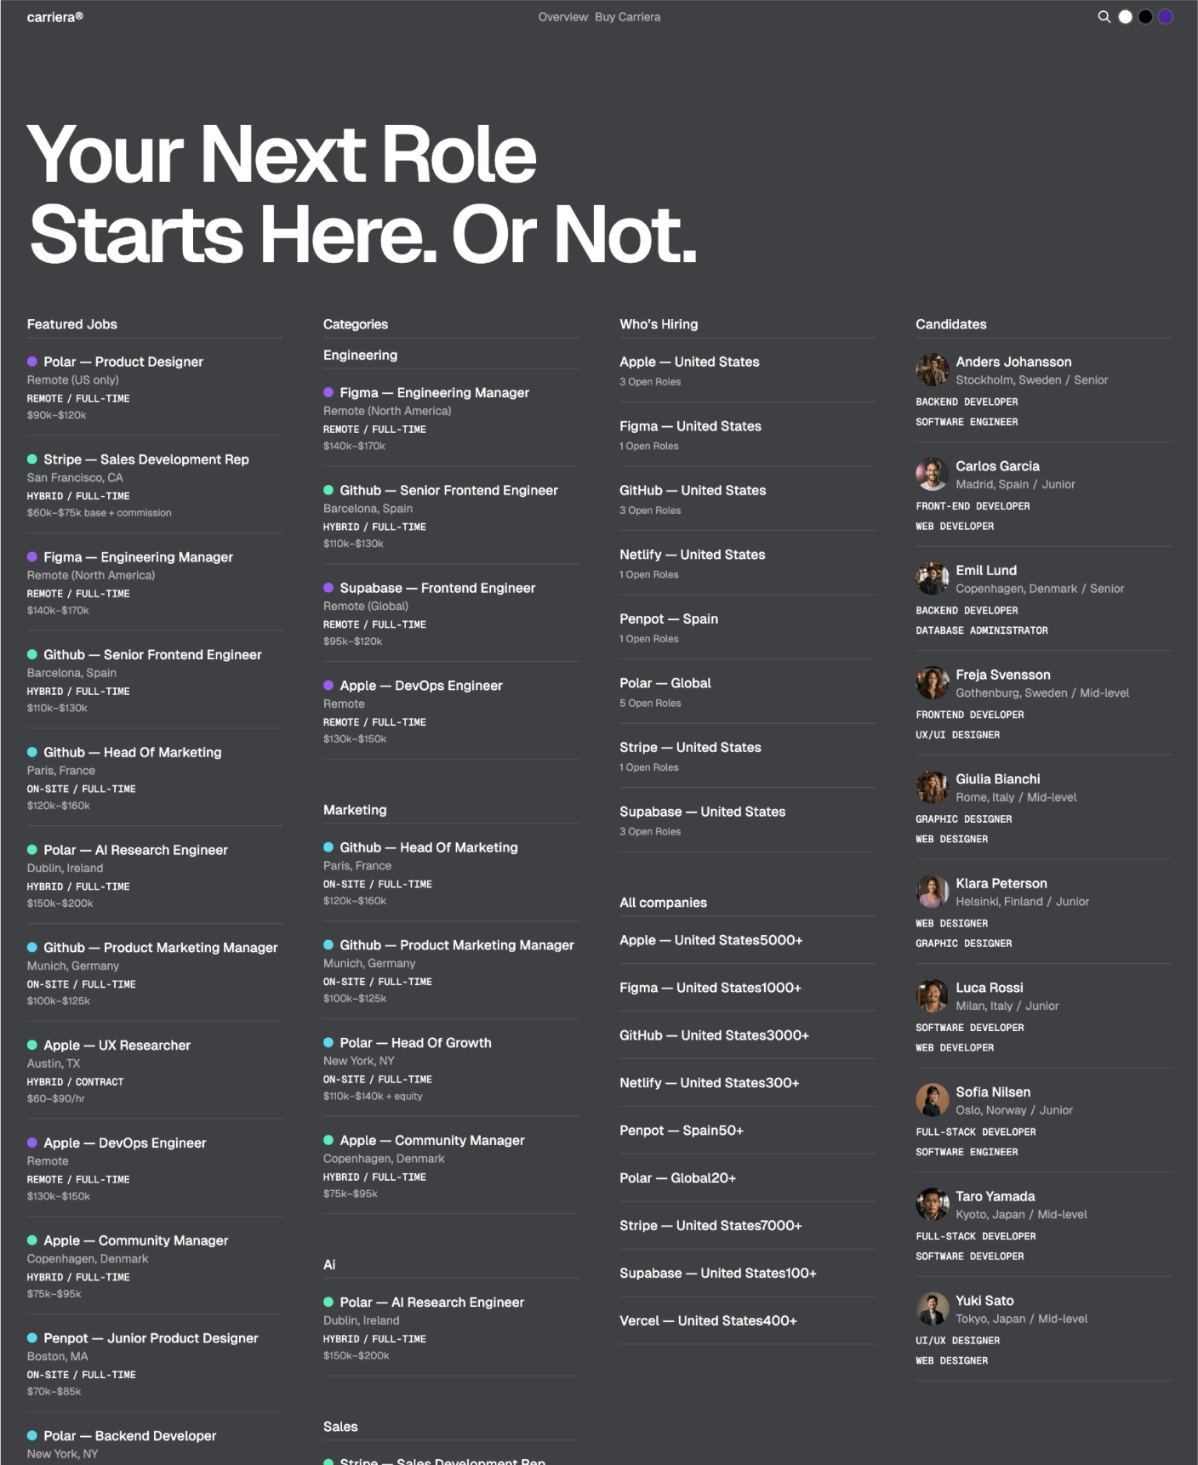The image size is (1198, 1465).
Task: Switch to the black color theme
Action: pyautogui.click(x=1145, y=17)
